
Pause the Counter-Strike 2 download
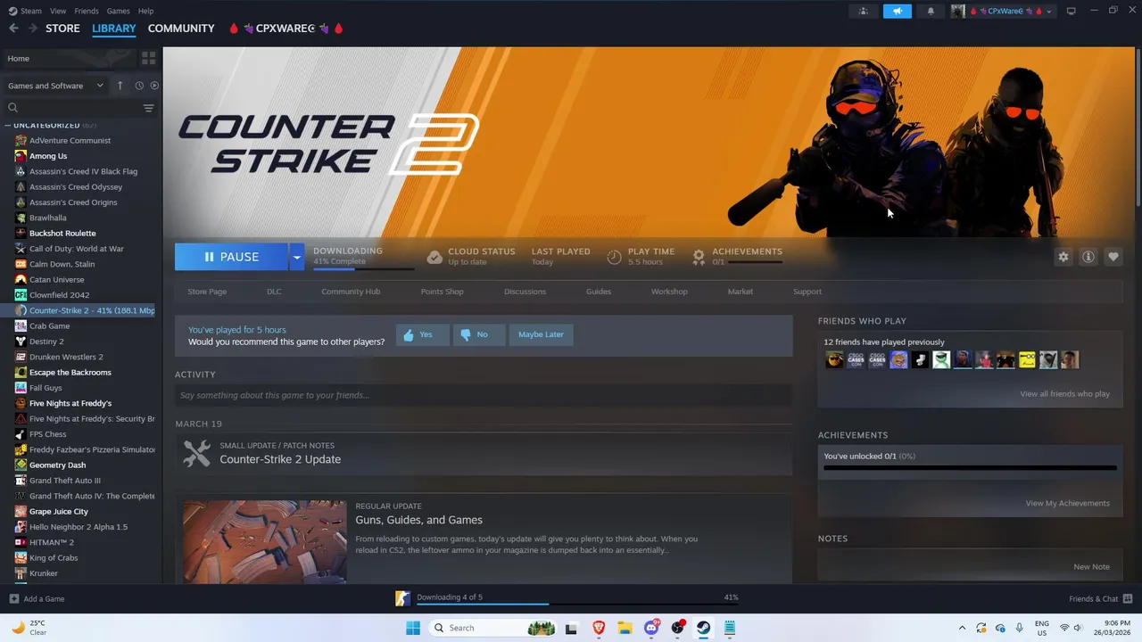click(231, 257)
